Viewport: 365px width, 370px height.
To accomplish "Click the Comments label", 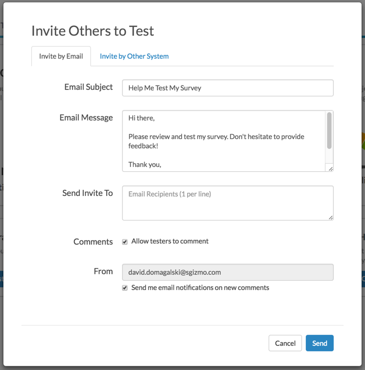I will 93,241.
